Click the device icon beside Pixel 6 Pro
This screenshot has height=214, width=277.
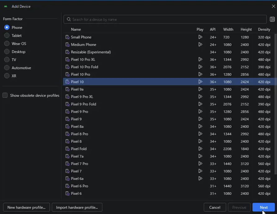[x=68, y=186]
